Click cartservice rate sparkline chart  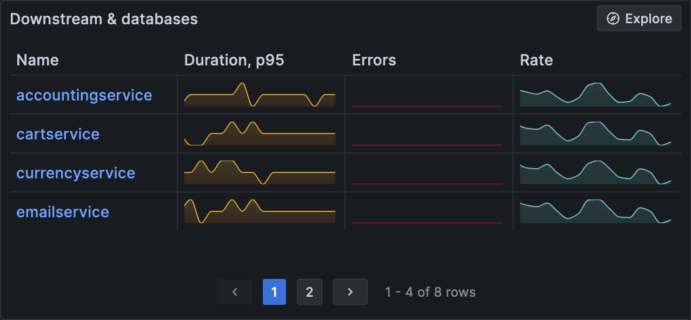pyautogui.click(x=595, y=134)
